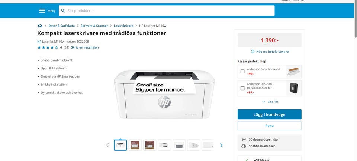Click the search magnifier icon
Image resolution: width=357 pixels, height=161 pixels.
coord(63,11)
